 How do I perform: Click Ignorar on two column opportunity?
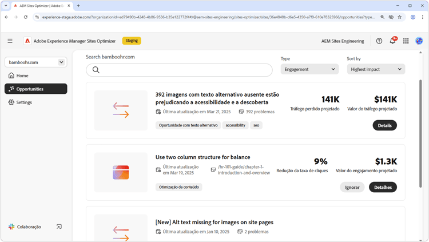coord(352,187)
